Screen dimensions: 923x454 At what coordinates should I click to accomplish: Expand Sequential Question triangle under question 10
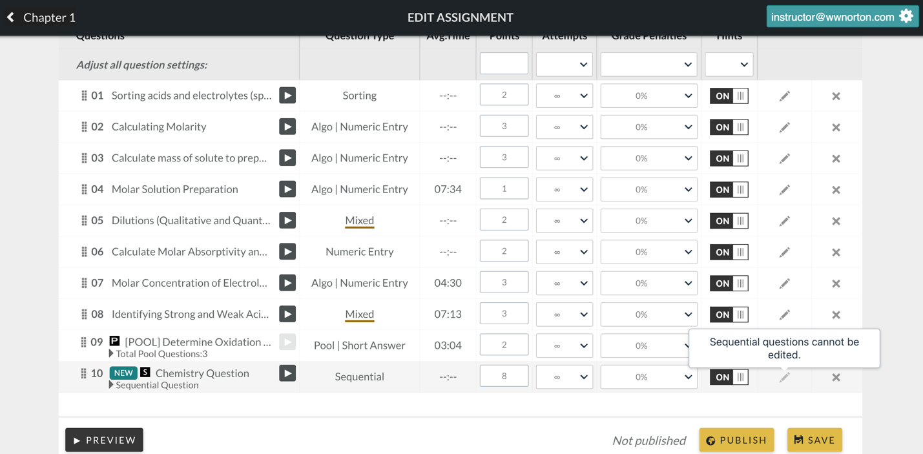click(x=111, y=385)
